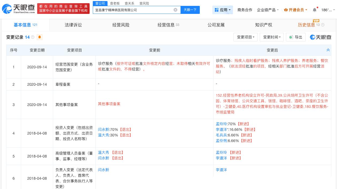337x189 pixels.
Task: Open the 变更时间 filter dropdown
Action: point(271,37)
